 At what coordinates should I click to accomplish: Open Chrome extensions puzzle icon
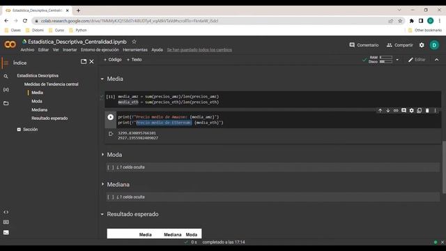pos(411,21)
